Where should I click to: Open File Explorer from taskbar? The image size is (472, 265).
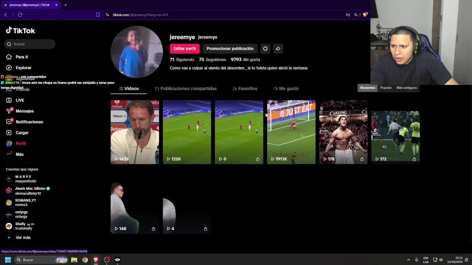pos(74,260)
